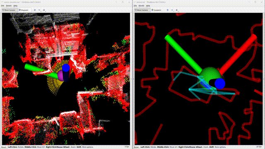
Task: Open Panels menu in the Goalpoint window
Action: (x=141, y=6)
